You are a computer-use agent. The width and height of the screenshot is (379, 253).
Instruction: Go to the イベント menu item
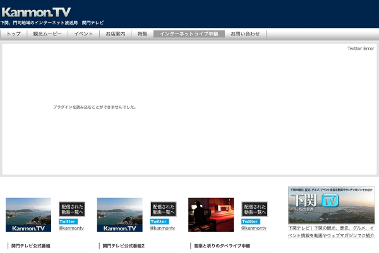coord(83,34)
